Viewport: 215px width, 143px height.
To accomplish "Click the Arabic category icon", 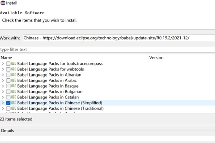I will pyautogui.click(x=14, y=80).
